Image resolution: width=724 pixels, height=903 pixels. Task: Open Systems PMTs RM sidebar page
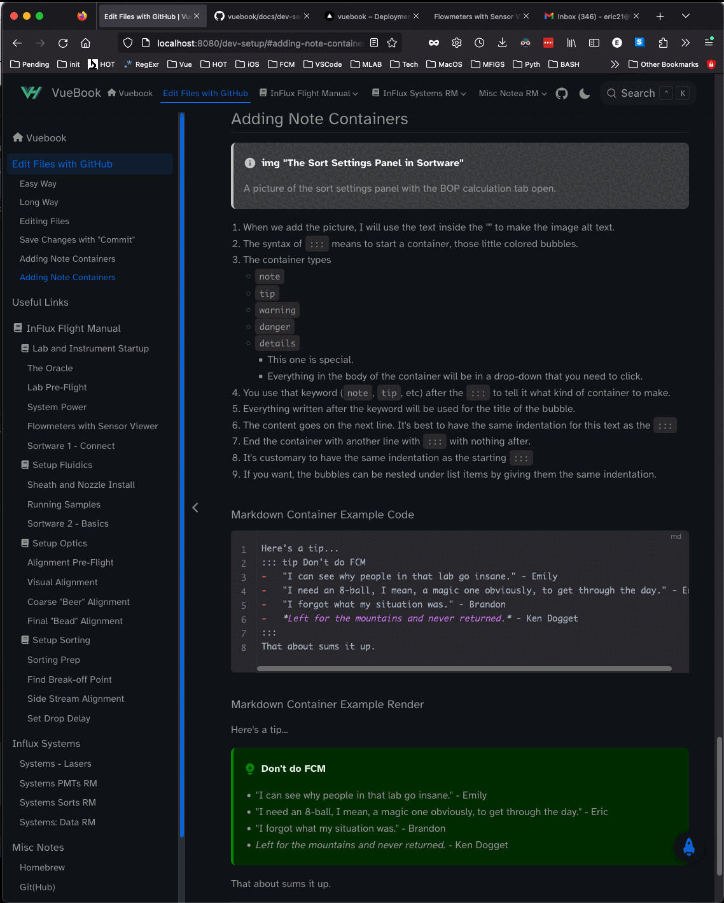(59, 783)
